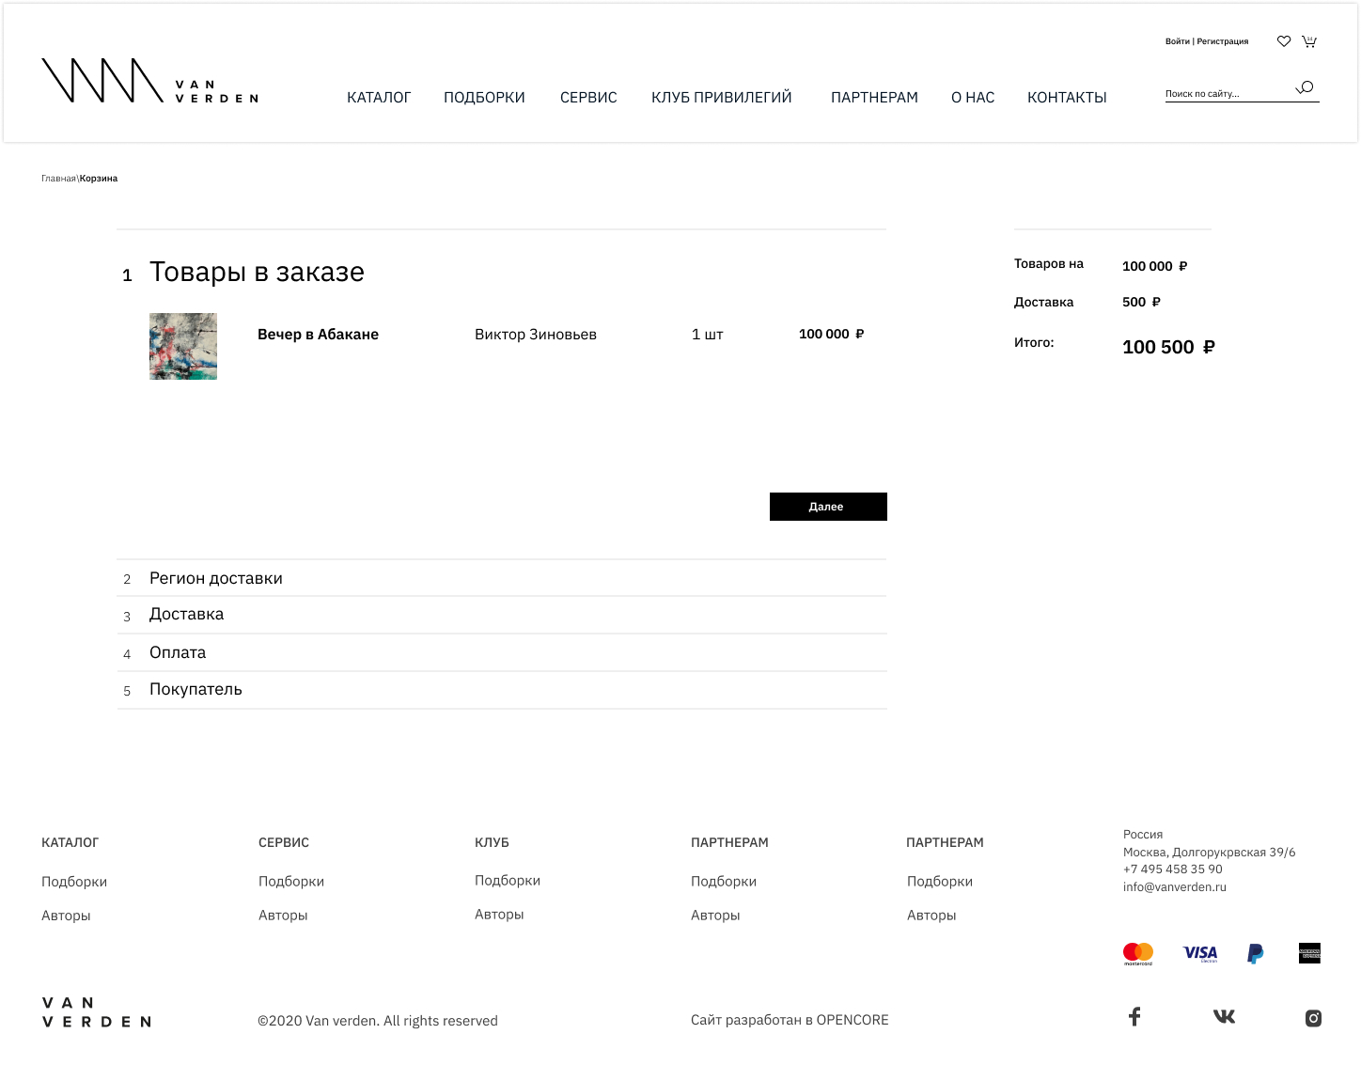Screen dimensions: 1361x1065
Task: Open the ПАРТНЕРАМ item in the header navigation
Action: pyautogui.click(x=874, y=98)
